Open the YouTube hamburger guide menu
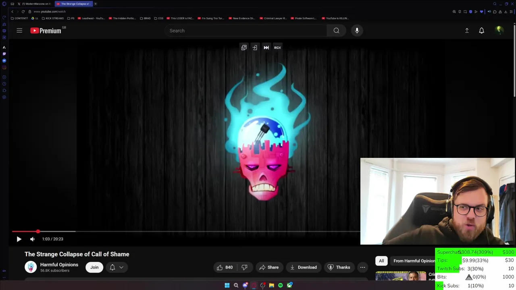The height and width of the screenshot is (290, 516). [19, 31]
